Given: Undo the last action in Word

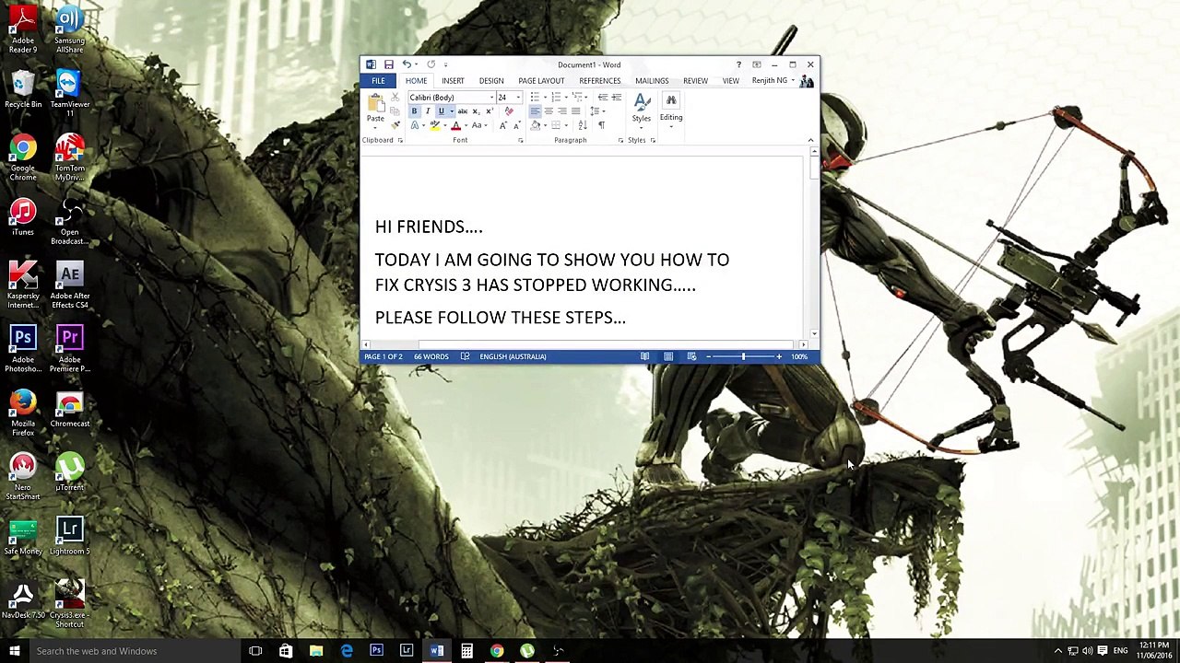Looking at the screenshot, I should [406, 64].
